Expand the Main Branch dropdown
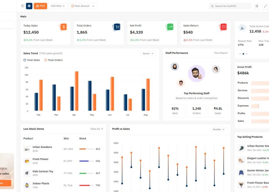 [83, 6]
